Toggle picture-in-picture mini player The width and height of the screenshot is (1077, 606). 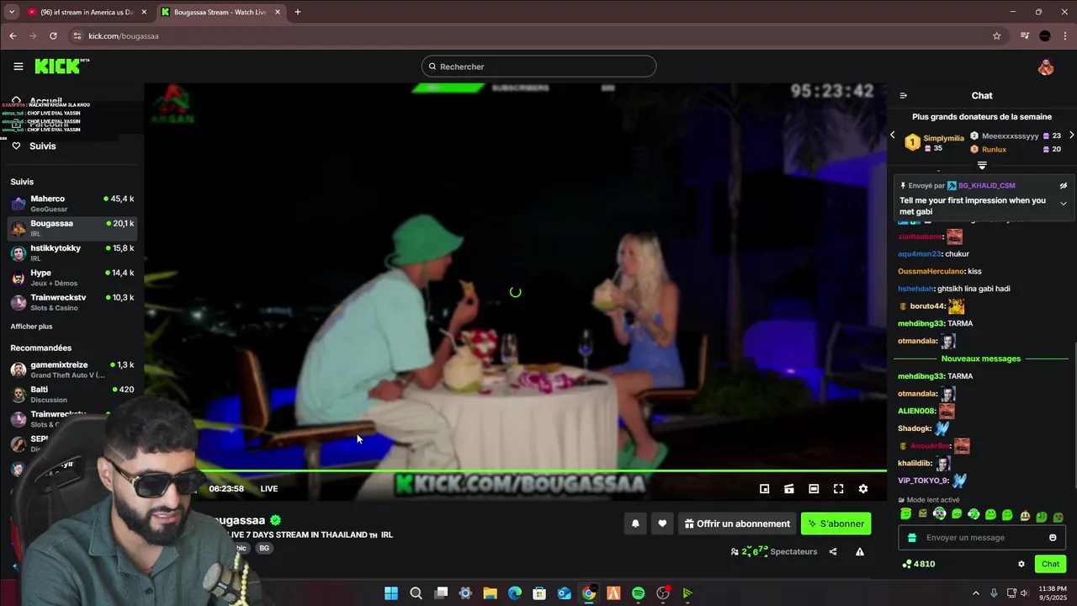point(764,489)
